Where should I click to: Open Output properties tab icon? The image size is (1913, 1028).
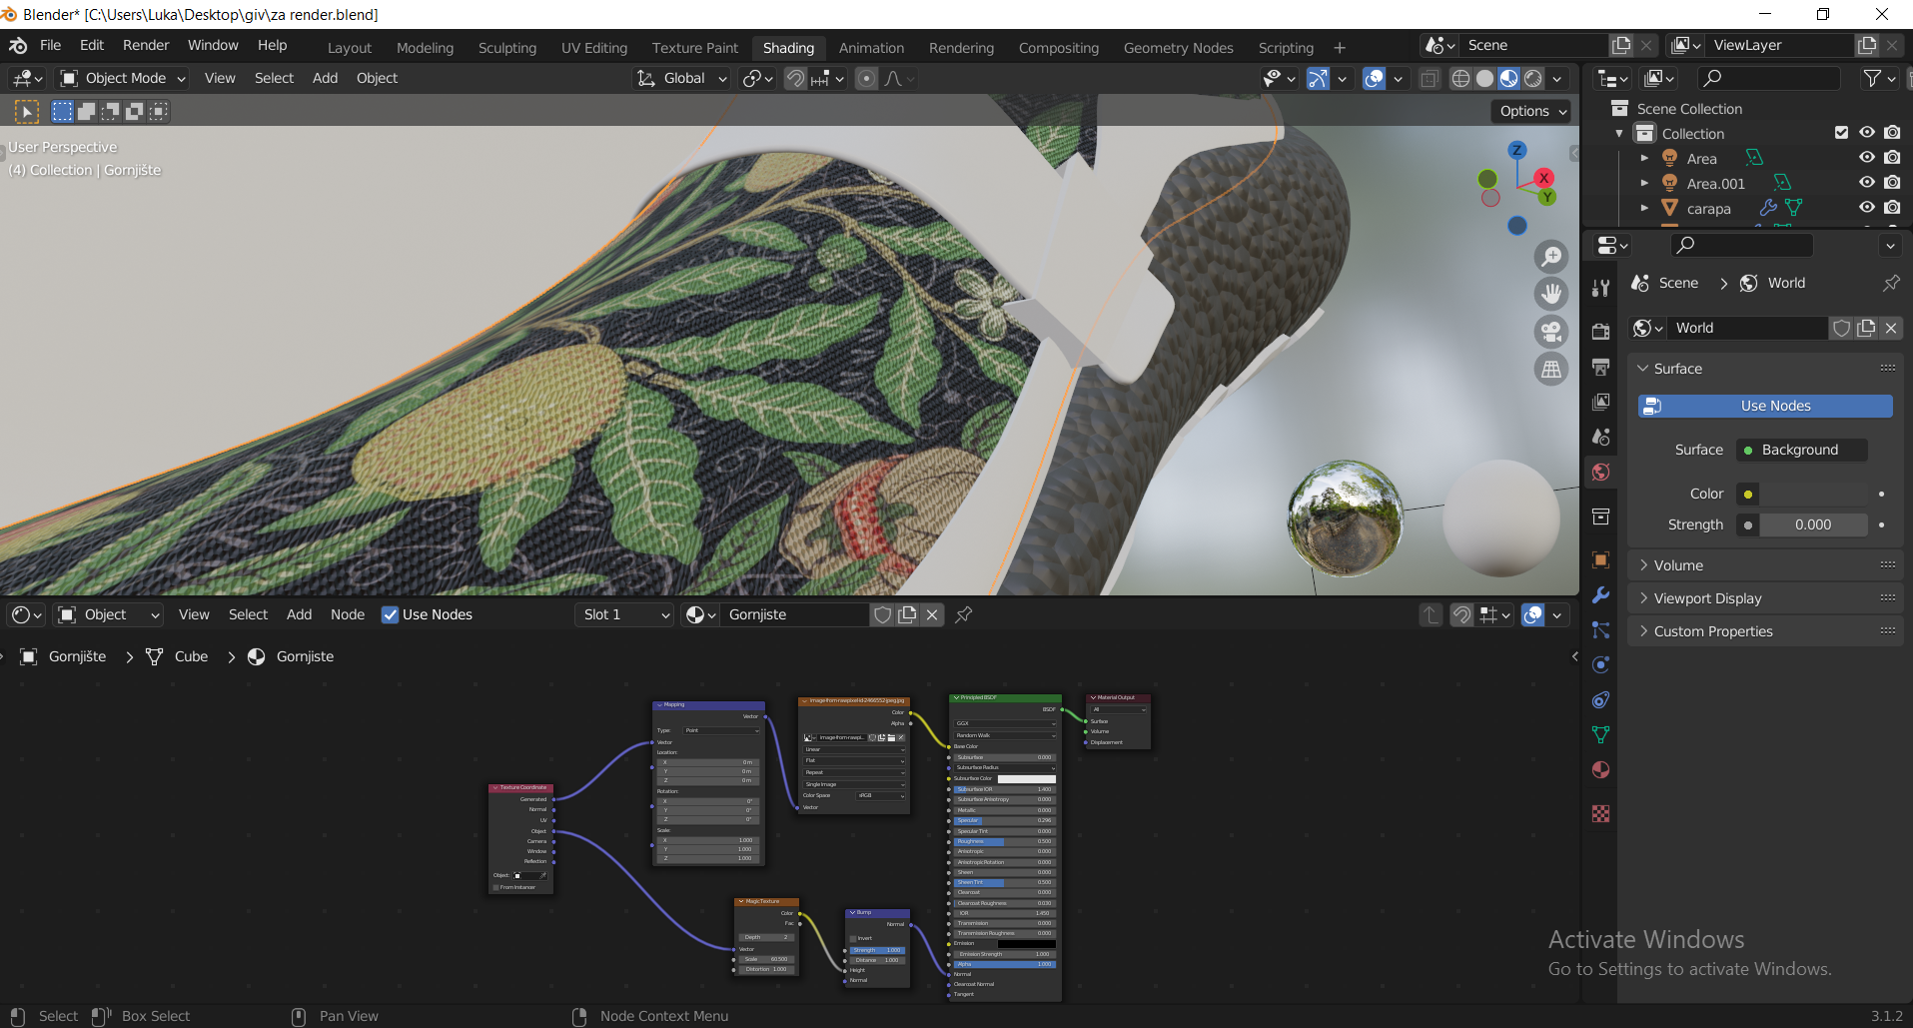point(1600,367)
